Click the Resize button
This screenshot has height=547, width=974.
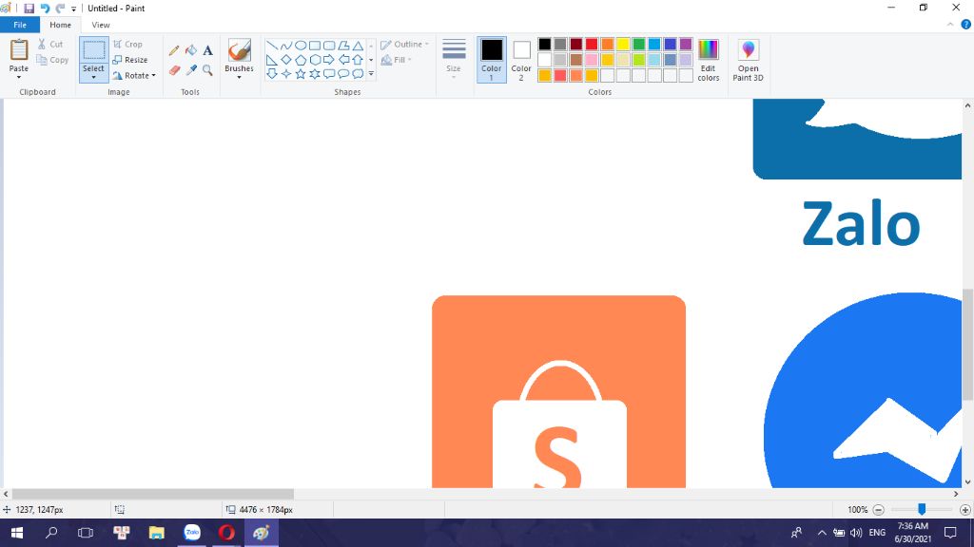tap(130, 60)
